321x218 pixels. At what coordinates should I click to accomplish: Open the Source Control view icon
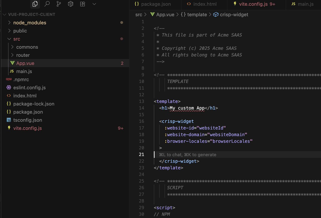pyautogui.click(x=59, y=4)
